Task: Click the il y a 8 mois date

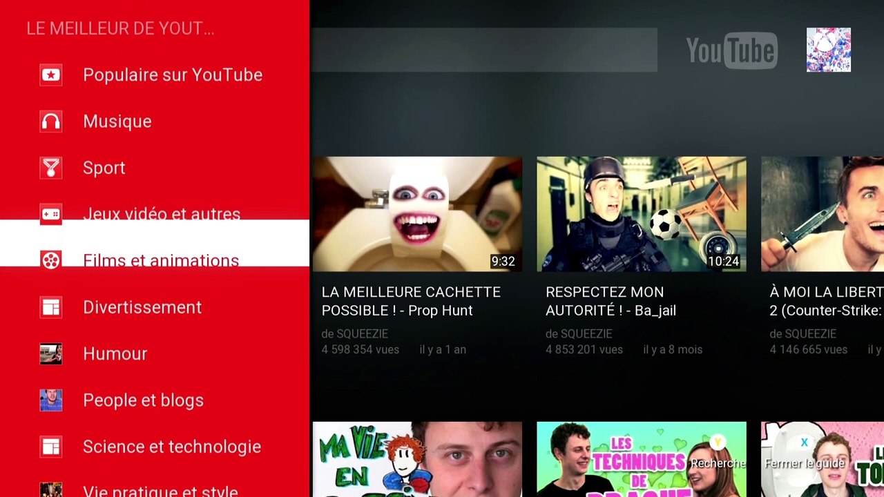Action: pos(673,350)
